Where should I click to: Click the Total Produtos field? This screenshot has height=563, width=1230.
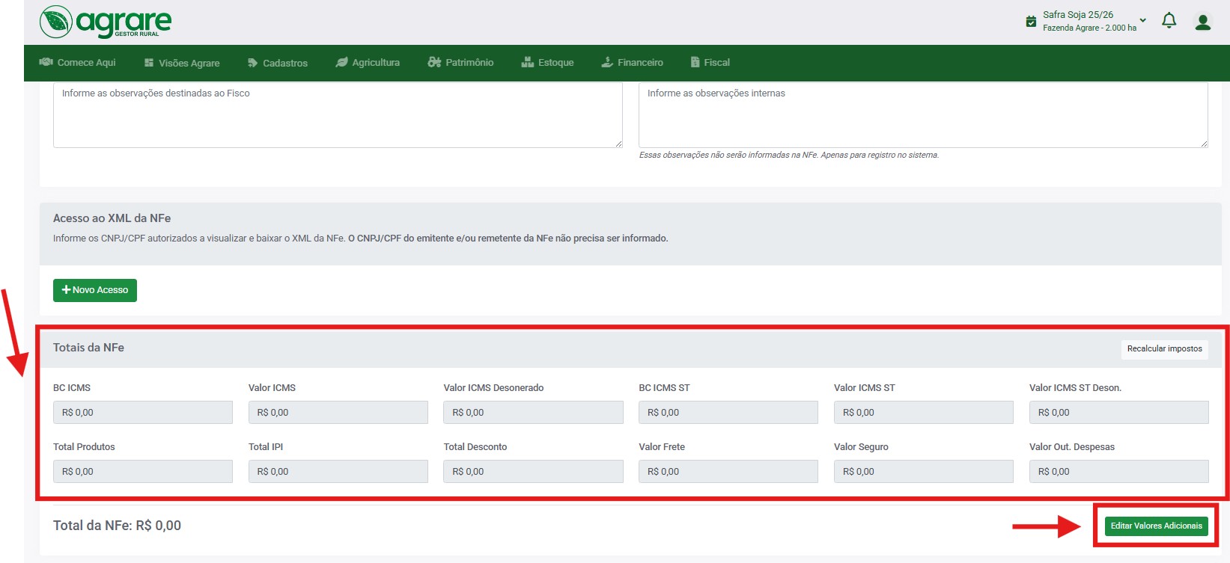143,472
